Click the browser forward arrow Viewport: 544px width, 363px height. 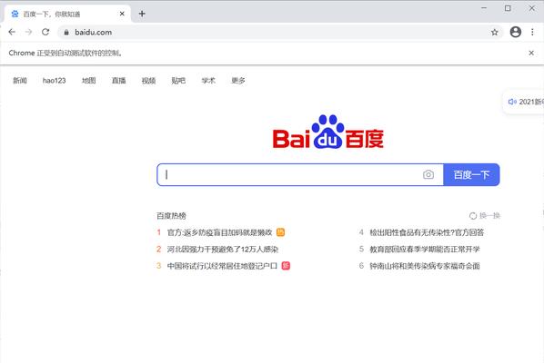click(28, 32)
